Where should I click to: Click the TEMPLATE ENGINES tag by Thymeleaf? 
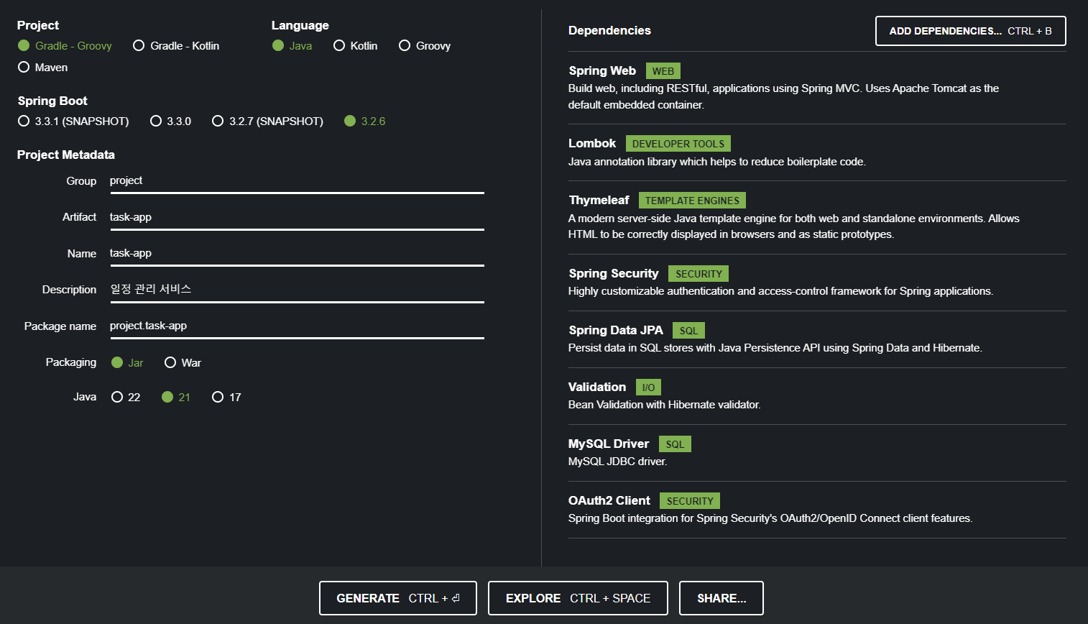pyautogui.click(x=692, y=201)
